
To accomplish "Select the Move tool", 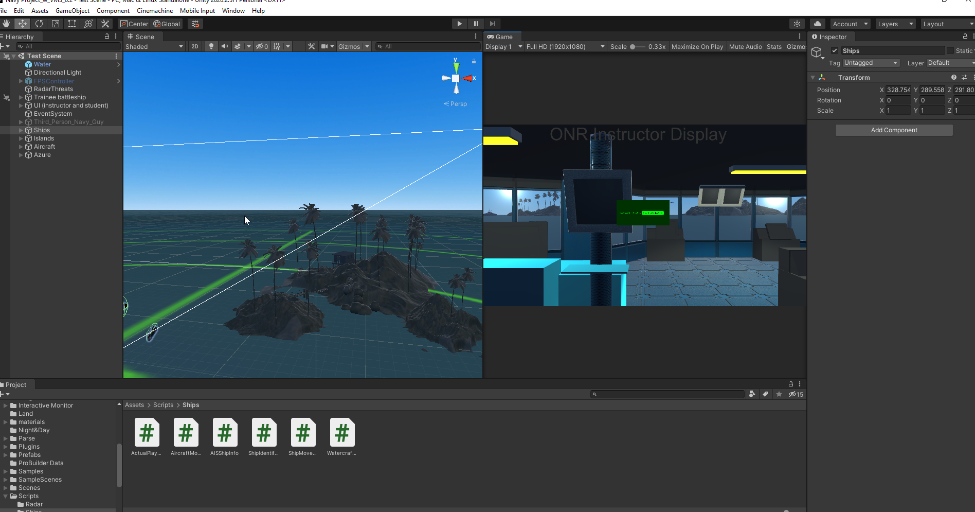I will pos(23,24).
